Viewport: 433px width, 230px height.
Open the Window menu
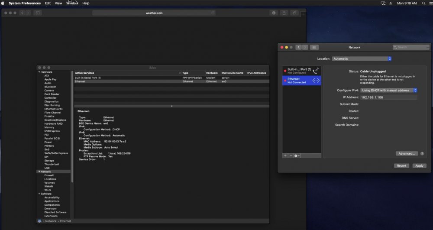[72, 3]
